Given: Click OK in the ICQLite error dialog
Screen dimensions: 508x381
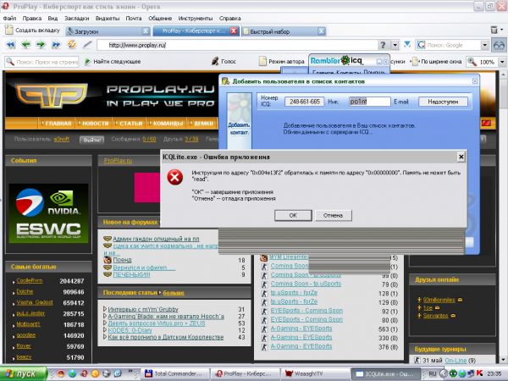Looking at the screenshot, I should tap(293, 215).
